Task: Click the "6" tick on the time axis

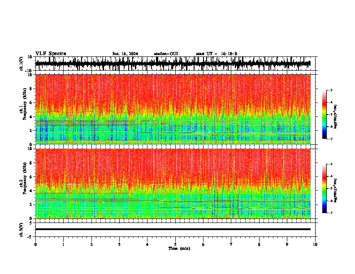Action: point(203,244)
